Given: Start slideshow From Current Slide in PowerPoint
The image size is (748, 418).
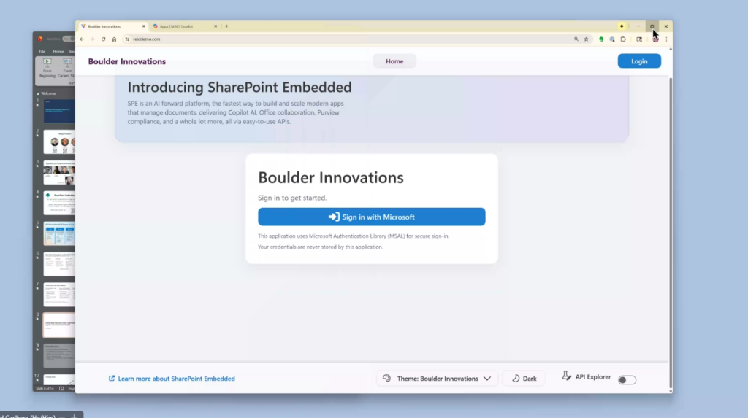Looking at the screenshot, I should coord(66,68).
